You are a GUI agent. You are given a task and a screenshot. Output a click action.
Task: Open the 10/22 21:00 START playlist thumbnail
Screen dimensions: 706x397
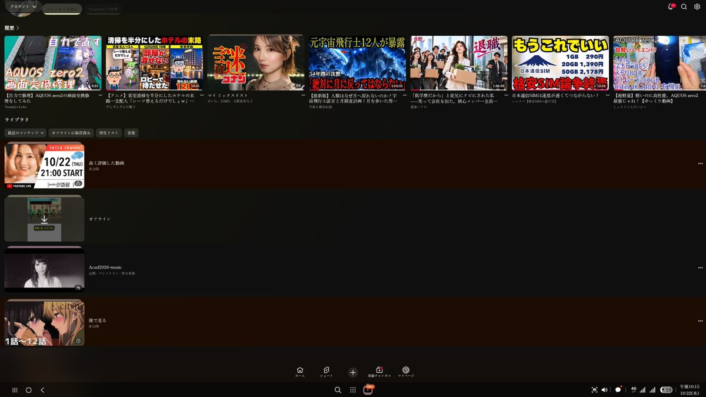44,166
